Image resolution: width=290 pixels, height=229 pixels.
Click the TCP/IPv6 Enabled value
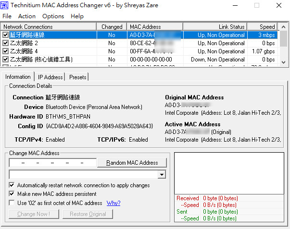click(139, 139)
